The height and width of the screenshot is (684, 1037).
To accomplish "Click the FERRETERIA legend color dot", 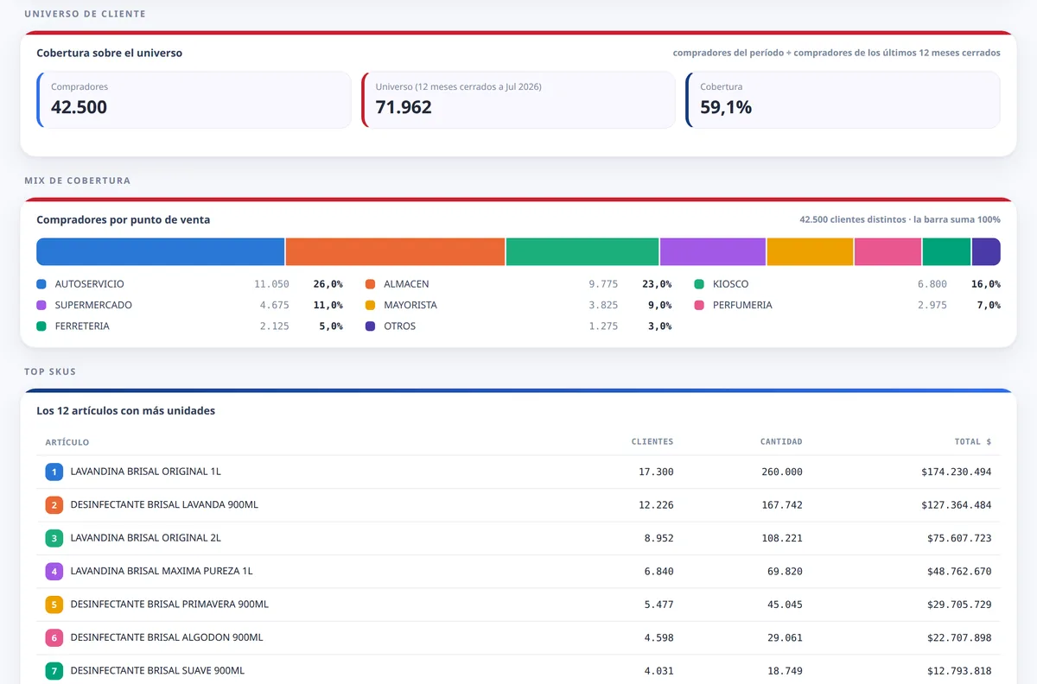I will pos(41,326).
